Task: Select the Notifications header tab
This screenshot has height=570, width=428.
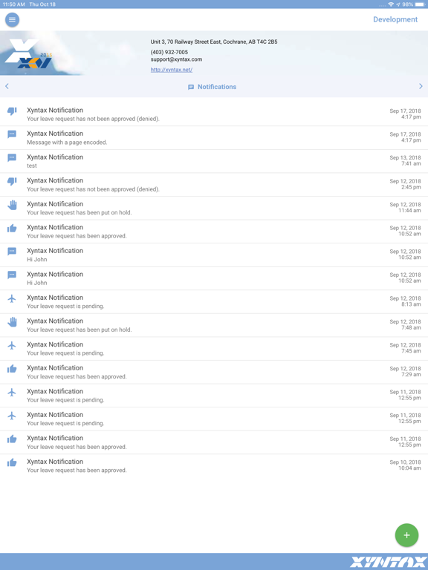Action: coord(212,87)
